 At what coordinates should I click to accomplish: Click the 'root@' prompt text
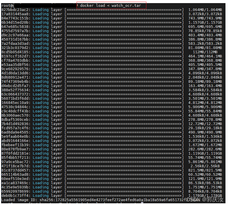pos(8,6)
